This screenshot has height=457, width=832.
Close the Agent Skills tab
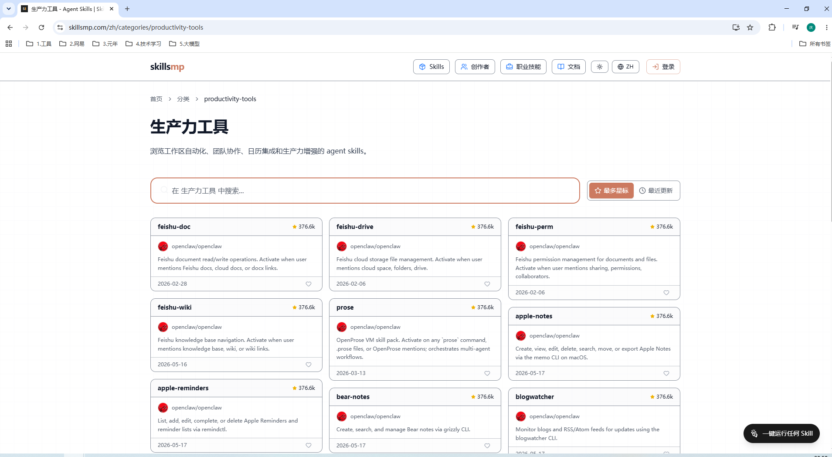[112, 9]
